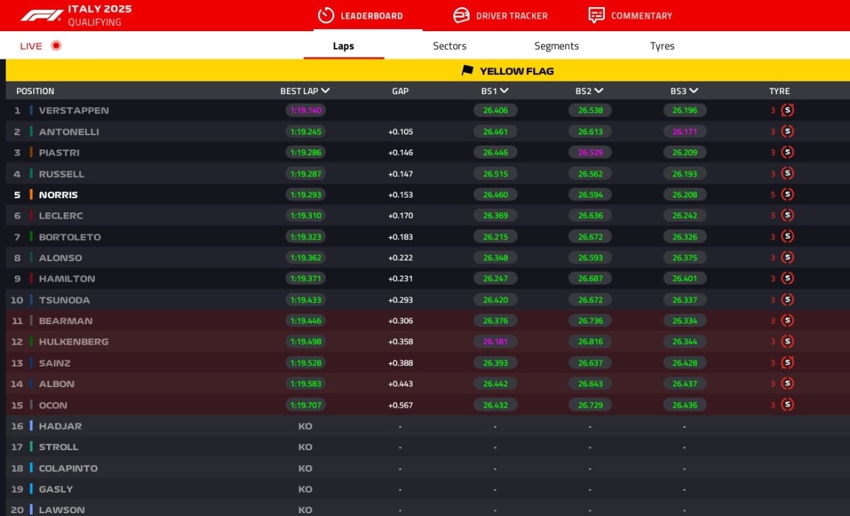Click Ocon's soft tyre icon
The height and width of the screenshot is (516, 850).
787,405
